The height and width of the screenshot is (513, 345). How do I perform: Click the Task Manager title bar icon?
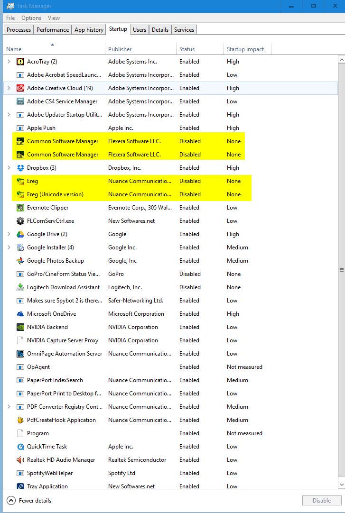click(10, 6)
